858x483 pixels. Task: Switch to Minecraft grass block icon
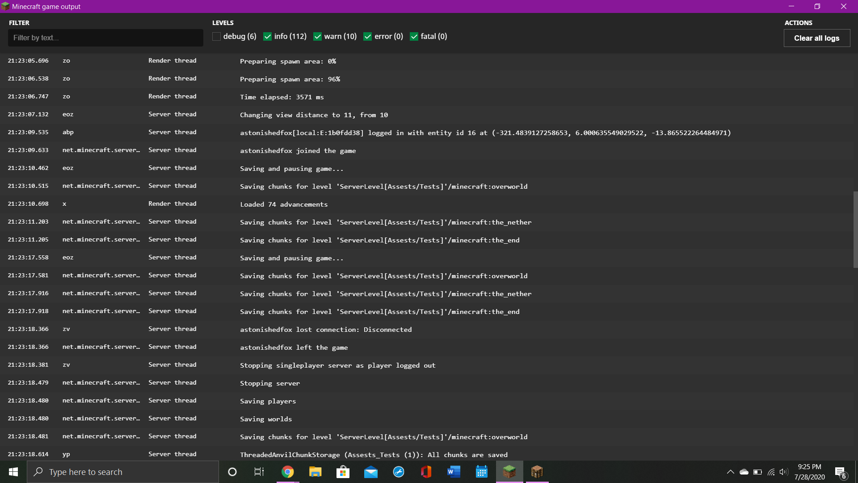[509, 472]
